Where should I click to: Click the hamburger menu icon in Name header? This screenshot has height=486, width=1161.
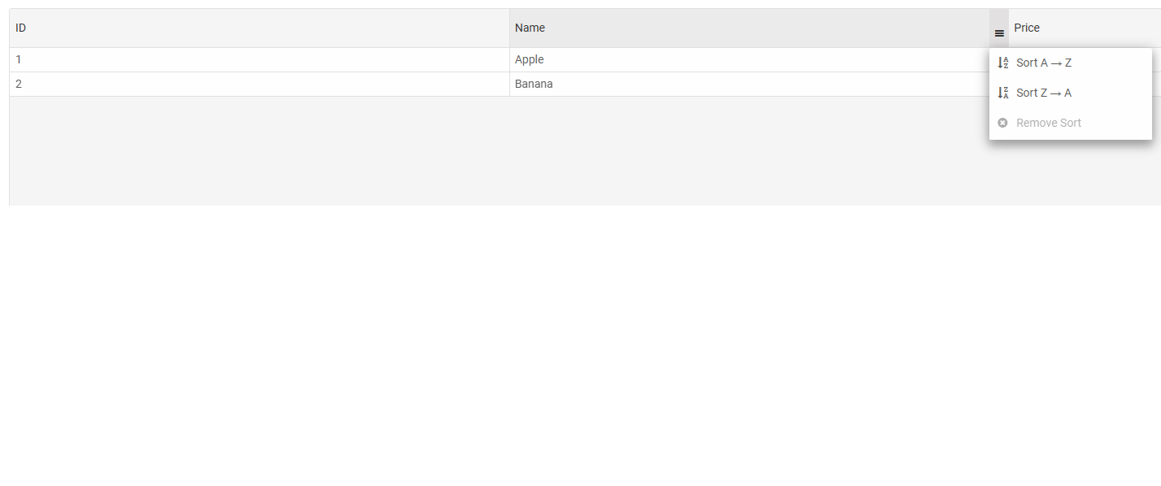click(x=999, y=33)
